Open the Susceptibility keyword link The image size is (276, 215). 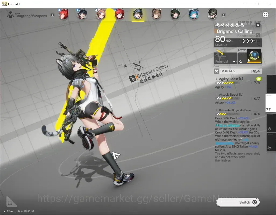[224, 143]
